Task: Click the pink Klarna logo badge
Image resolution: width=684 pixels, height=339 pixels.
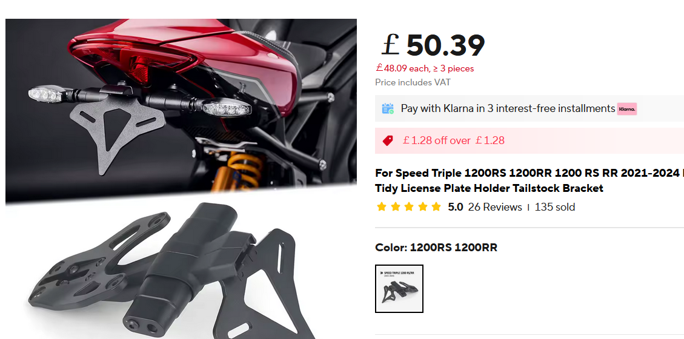Action: [x=627, y=109]
